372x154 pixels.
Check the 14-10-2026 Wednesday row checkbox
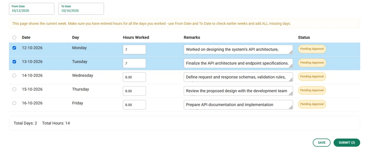tap(14, 76)
